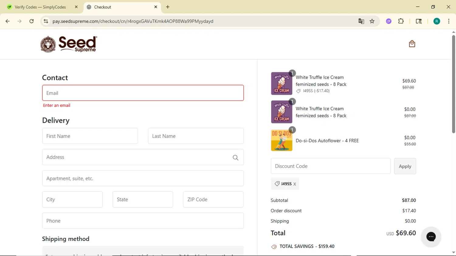Open the shopping bag cart icon

(x=412, y=44)
